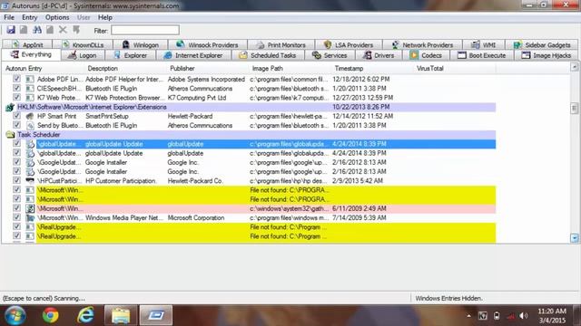Uncheck the Send by Bluetooth entry
The image size is (581, 326).
tap(16, 125)
